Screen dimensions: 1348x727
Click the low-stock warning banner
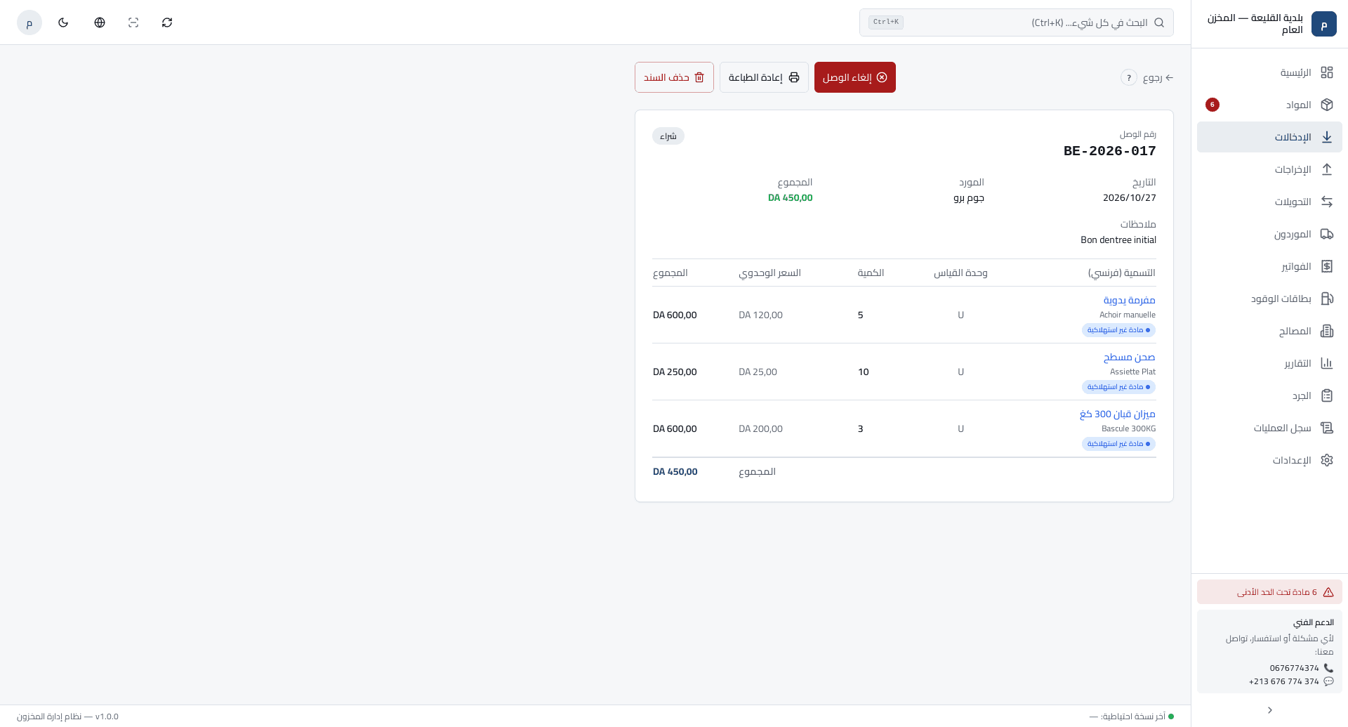pos(1269,592)
